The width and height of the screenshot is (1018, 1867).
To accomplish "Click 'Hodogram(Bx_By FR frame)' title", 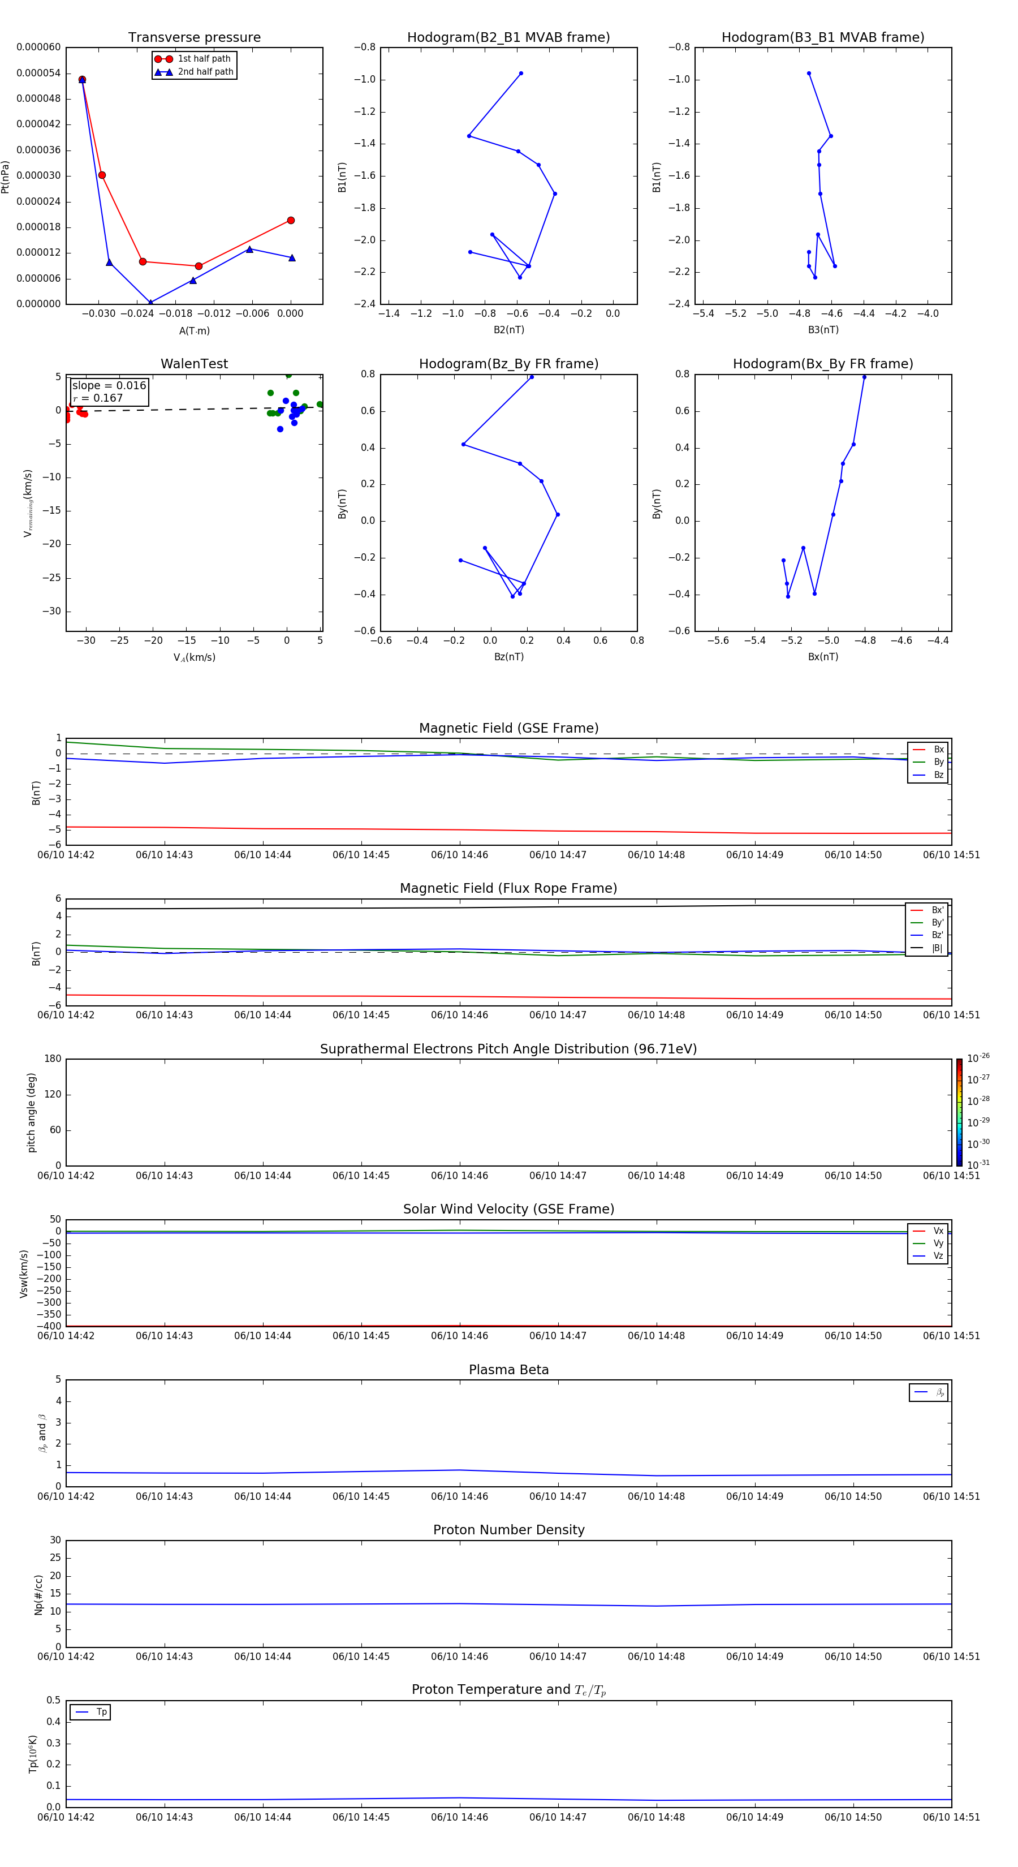I will 823,364.
